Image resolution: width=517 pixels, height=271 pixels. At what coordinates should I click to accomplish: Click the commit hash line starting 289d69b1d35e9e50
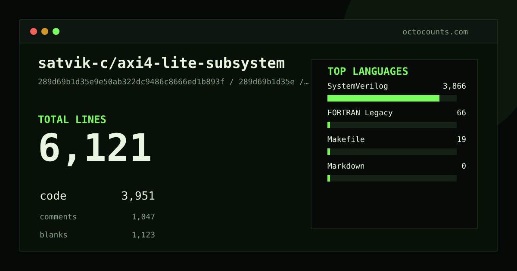pos(173,82)
